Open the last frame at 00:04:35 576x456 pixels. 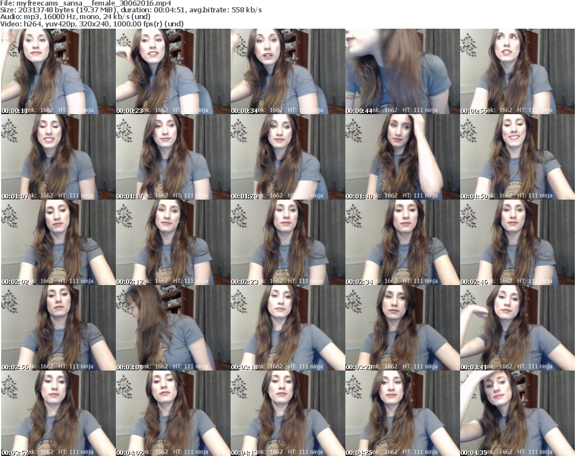[x=517, y=413]
